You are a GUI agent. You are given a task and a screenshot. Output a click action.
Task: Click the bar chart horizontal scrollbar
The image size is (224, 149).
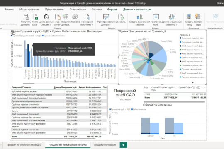point(29,84)
